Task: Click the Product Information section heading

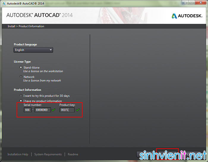Action: 27,90
